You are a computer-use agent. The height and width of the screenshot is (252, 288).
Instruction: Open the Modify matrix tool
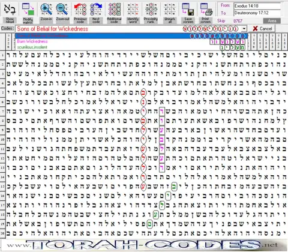click(x=28, y=13)
